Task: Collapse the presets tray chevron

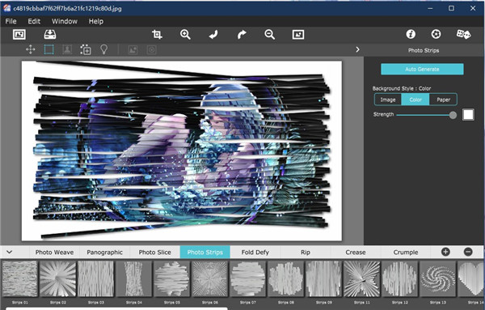Action: tap(9, 252)
